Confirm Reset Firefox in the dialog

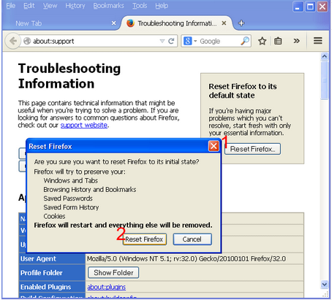[x=144, y=239]
